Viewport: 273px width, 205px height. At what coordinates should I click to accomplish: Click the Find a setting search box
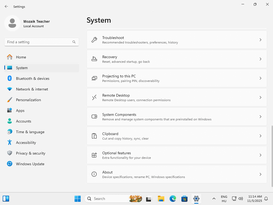click(x=39, y=42)
